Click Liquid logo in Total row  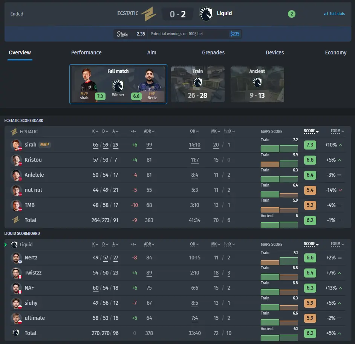point(16,333)
